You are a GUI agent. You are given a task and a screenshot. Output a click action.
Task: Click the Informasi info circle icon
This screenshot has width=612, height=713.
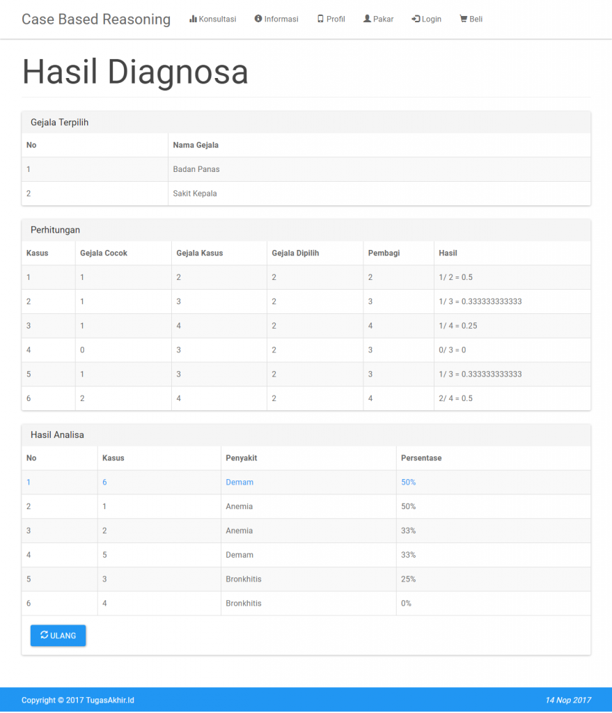click(x=258, y=19)
